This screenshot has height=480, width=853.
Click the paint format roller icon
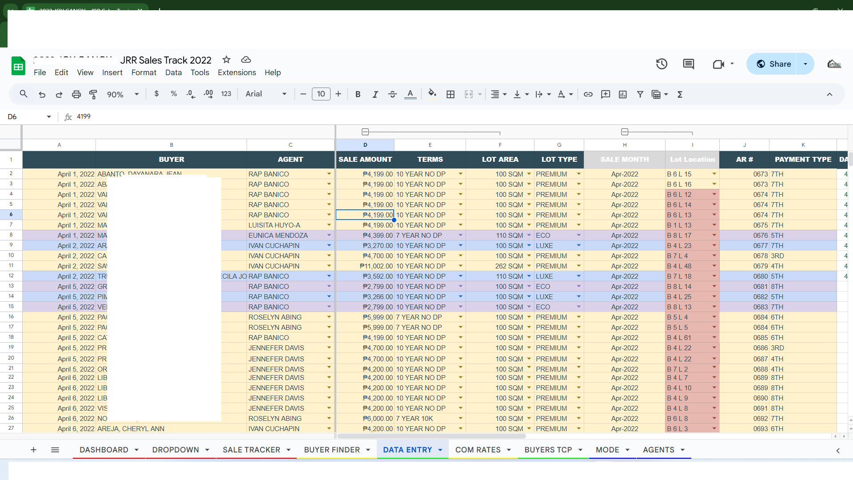tap(93, 94)
